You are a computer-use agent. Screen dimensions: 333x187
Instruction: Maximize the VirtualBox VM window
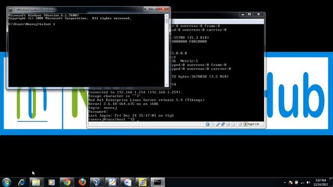[250, 14]
